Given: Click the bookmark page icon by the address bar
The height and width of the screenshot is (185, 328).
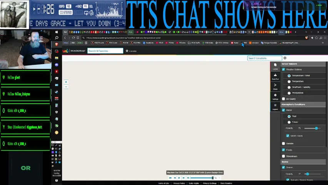Looking at the screenshot, I should pyautogui.click(x=78, y=38).
